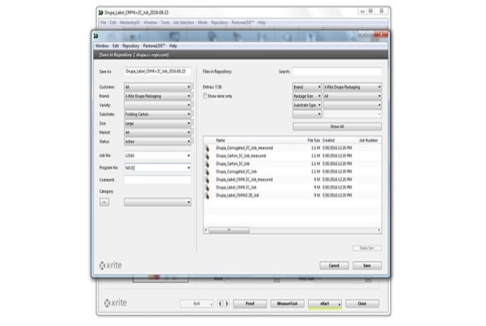Click the Delete Item button
Screen dimensions: 486x326
click(x=367, y=248)
